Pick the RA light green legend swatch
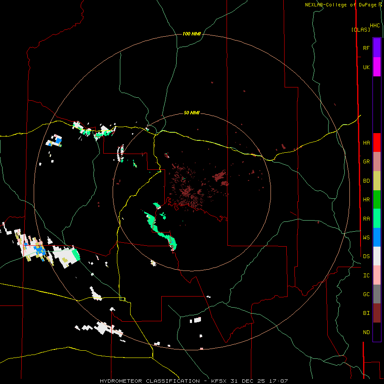This screenshot has height=384, width=384. point(377,218)
